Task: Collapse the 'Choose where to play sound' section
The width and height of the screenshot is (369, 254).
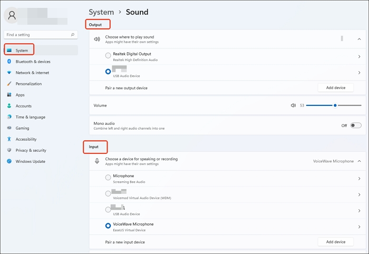Action: 359,39
